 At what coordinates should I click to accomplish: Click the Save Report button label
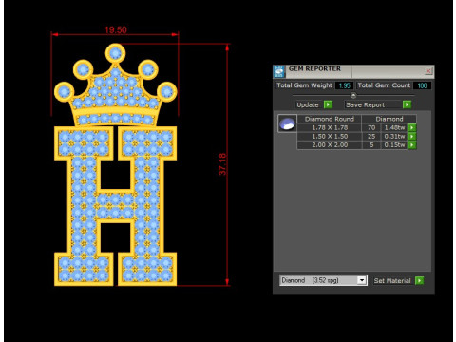click(365, 104)
